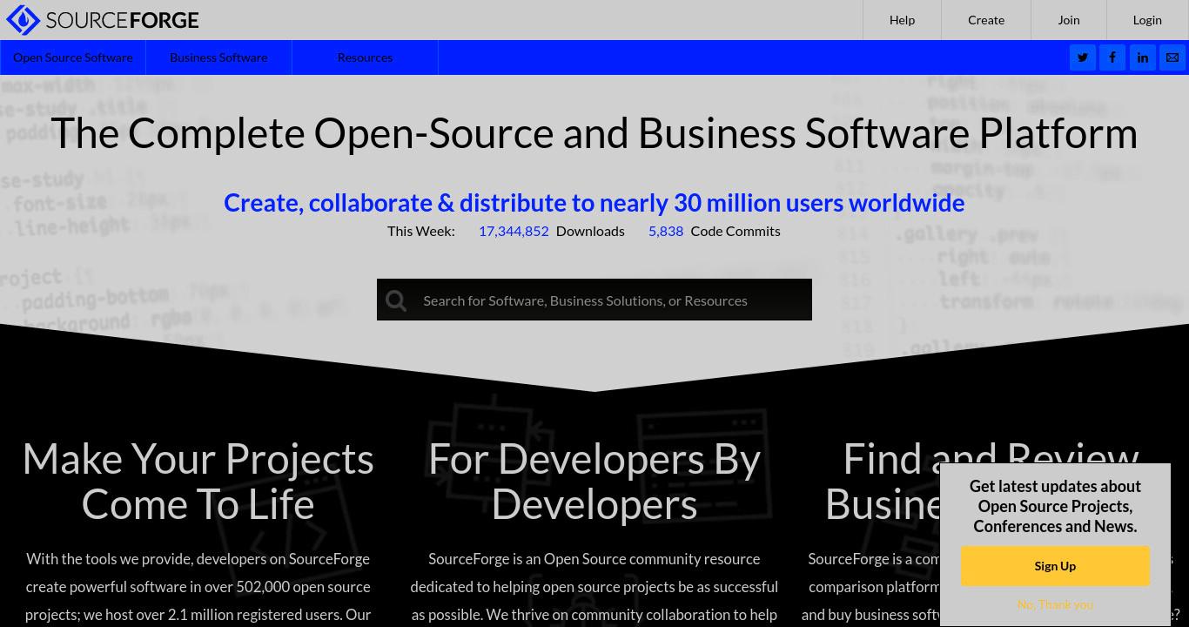Image resolution: width=1189 pixels, height=627 pixels.
Task: Open SourceForge Twitter page icon
Action: [x=1083, y=57]
